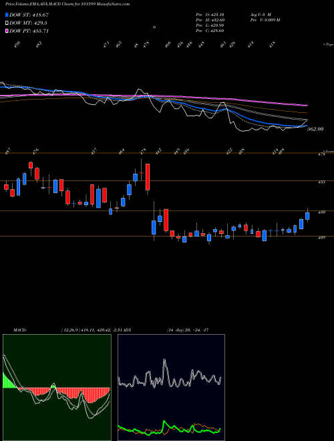Screen dimensions: 334x441
Task: Select the 'DOW PT: 455.71' legend text
Action: (29, 31)
